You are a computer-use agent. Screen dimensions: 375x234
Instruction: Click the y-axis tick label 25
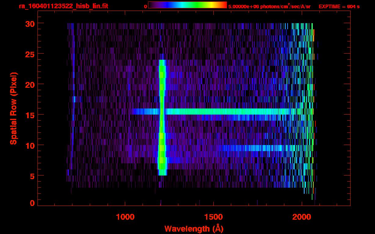(30, 54)
